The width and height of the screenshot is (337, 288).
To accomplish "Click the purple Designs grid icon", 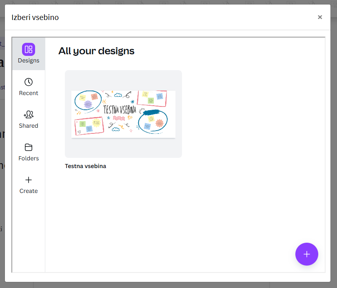I will pos(29,49).
